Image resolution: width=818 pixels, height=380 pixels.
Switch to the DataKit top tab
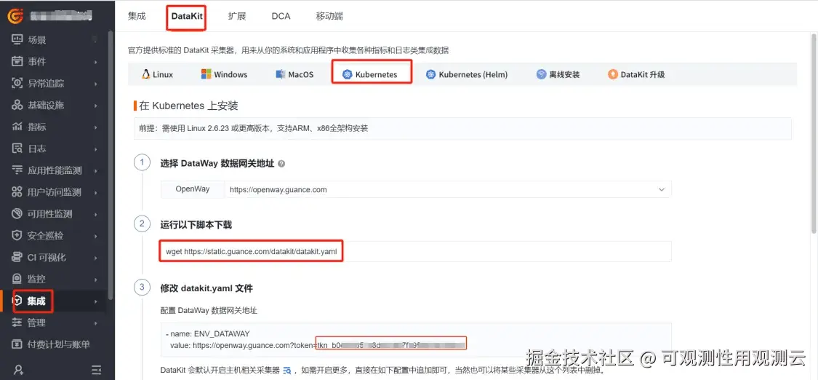(x=186, y=16)
